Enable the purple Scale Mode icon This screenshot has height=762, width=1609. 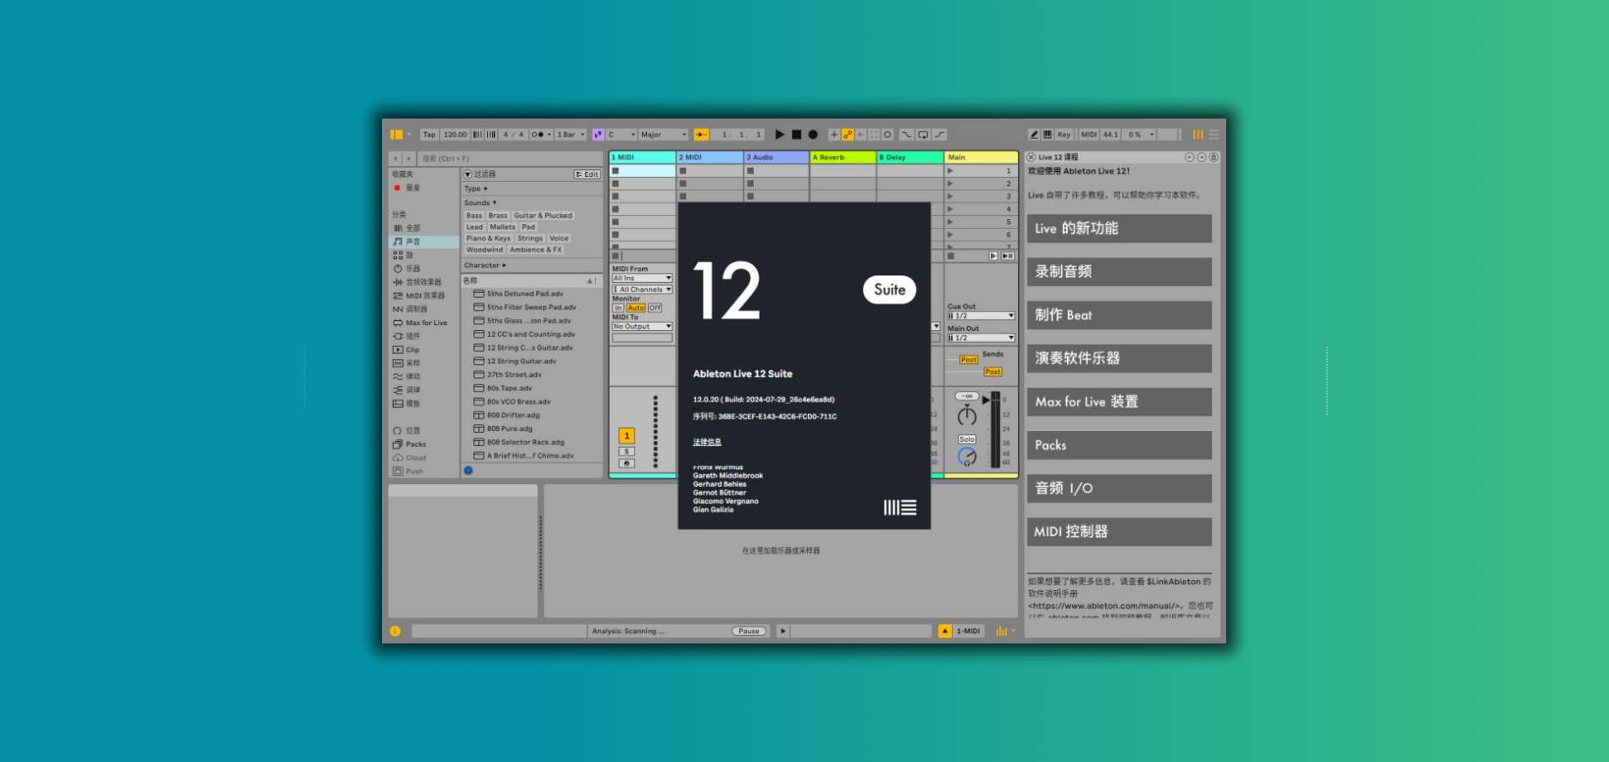(598, 135)
